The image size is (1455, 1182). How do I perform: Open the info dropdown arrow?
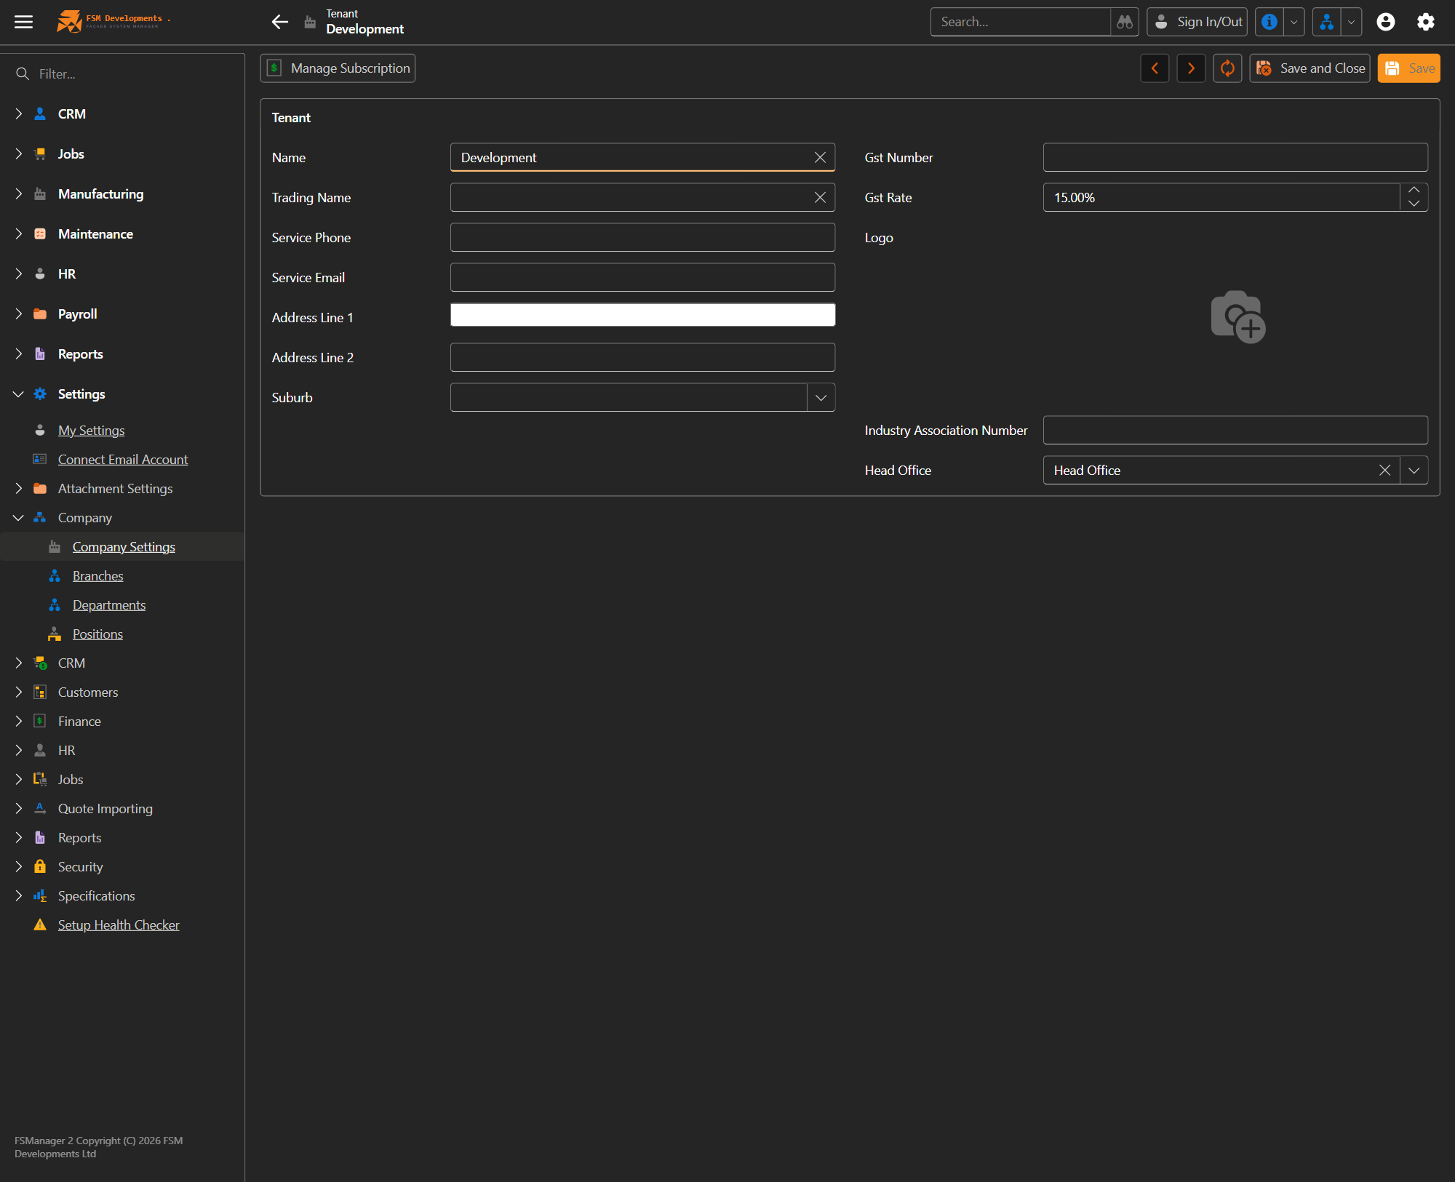tap(1294, 22)
